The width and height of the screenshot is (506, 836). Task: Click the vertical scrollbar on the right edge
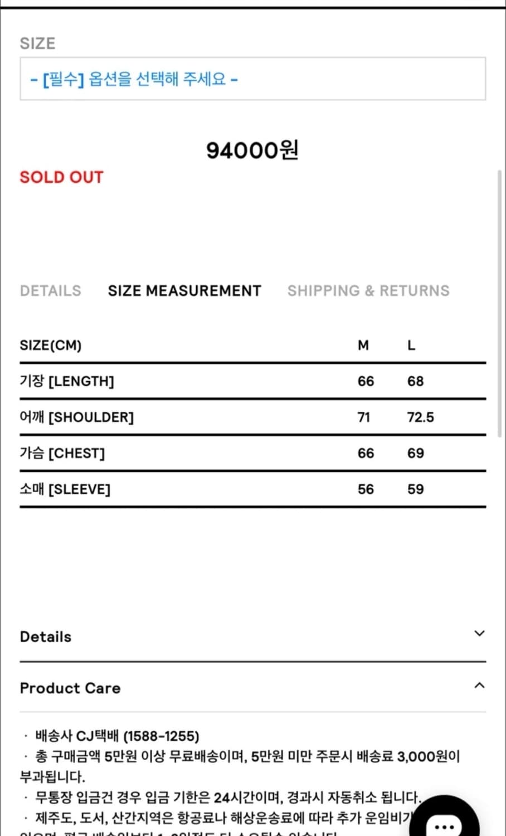(499, 304)
